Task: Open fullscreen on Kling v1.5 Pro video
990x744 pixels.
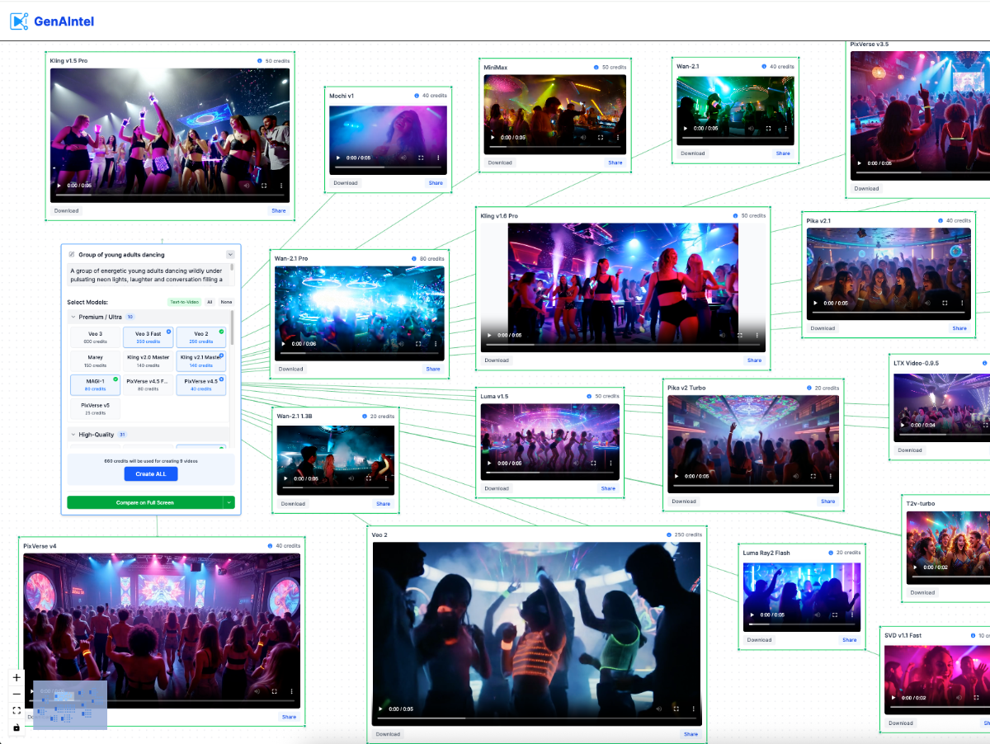Action: (x=264, y=186)
